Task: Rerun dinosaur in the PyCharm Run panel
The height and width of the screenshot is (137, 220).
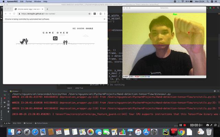Action: [x=4, y=95]
